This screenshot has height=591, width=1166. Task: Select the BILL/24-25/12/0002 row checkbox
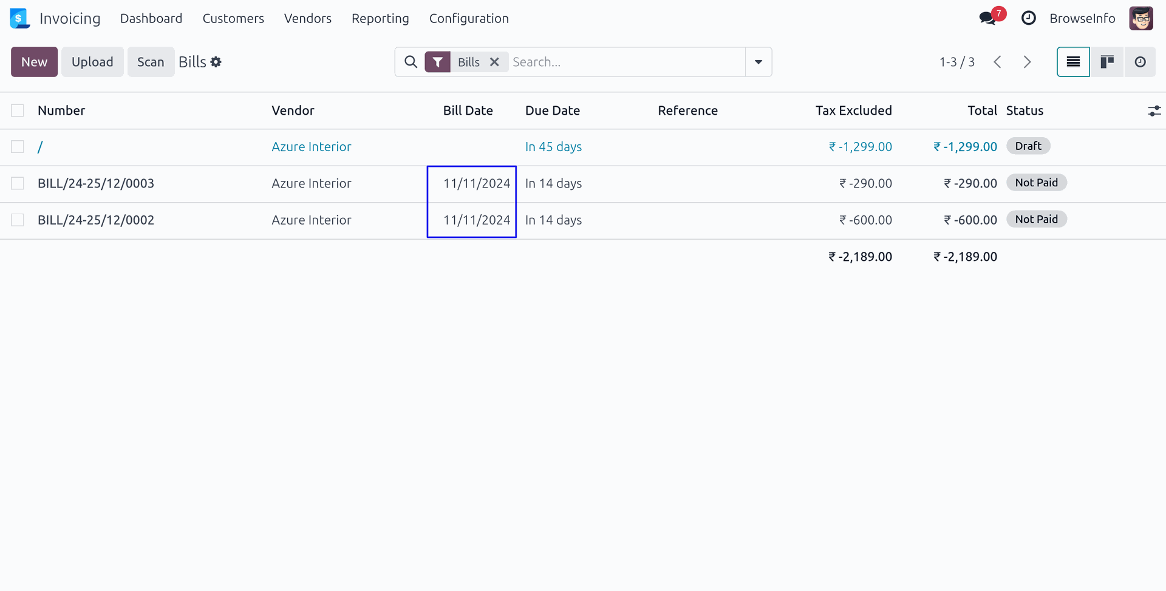click(x=18, y=220)
